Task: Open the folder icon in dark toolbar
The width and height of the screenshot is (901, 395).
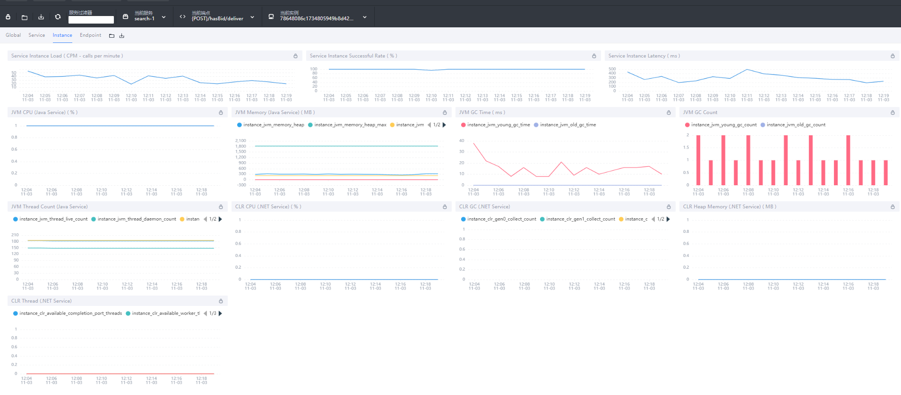Action: tap(25, 17)
